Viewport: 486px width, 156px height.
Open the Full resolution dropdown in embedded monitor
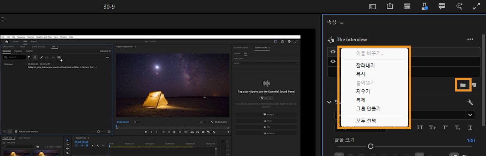coord(204,122)
